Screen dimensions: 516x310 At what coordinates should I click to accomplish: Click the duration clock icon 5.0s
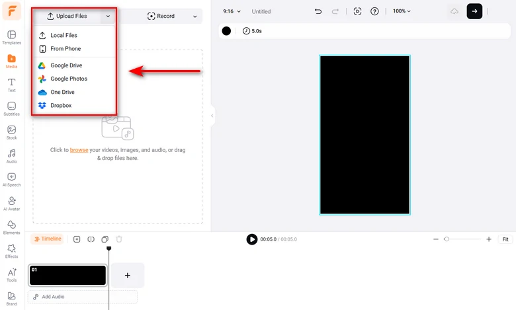(252, 31)
